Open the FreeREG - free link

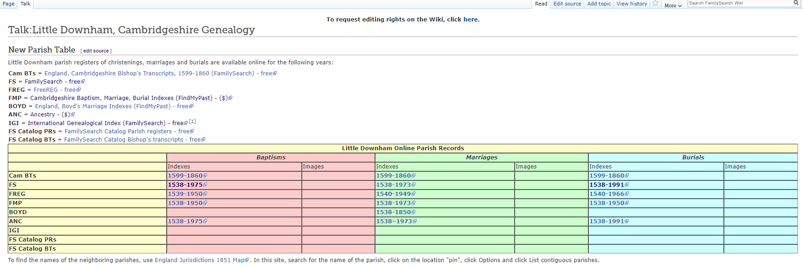point(54,90)
